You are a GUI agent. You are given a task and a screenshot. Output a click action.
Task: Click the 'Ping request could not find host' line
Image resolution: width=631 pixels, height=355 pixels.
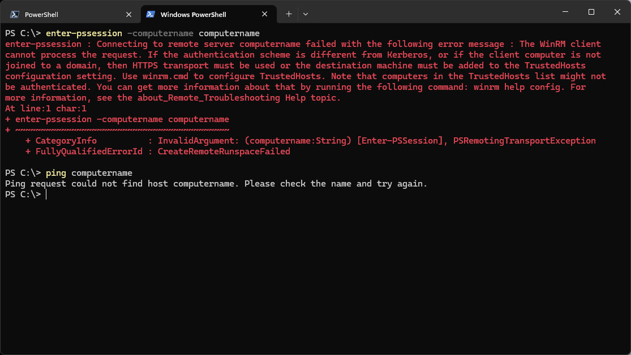[x=216, y=184]
